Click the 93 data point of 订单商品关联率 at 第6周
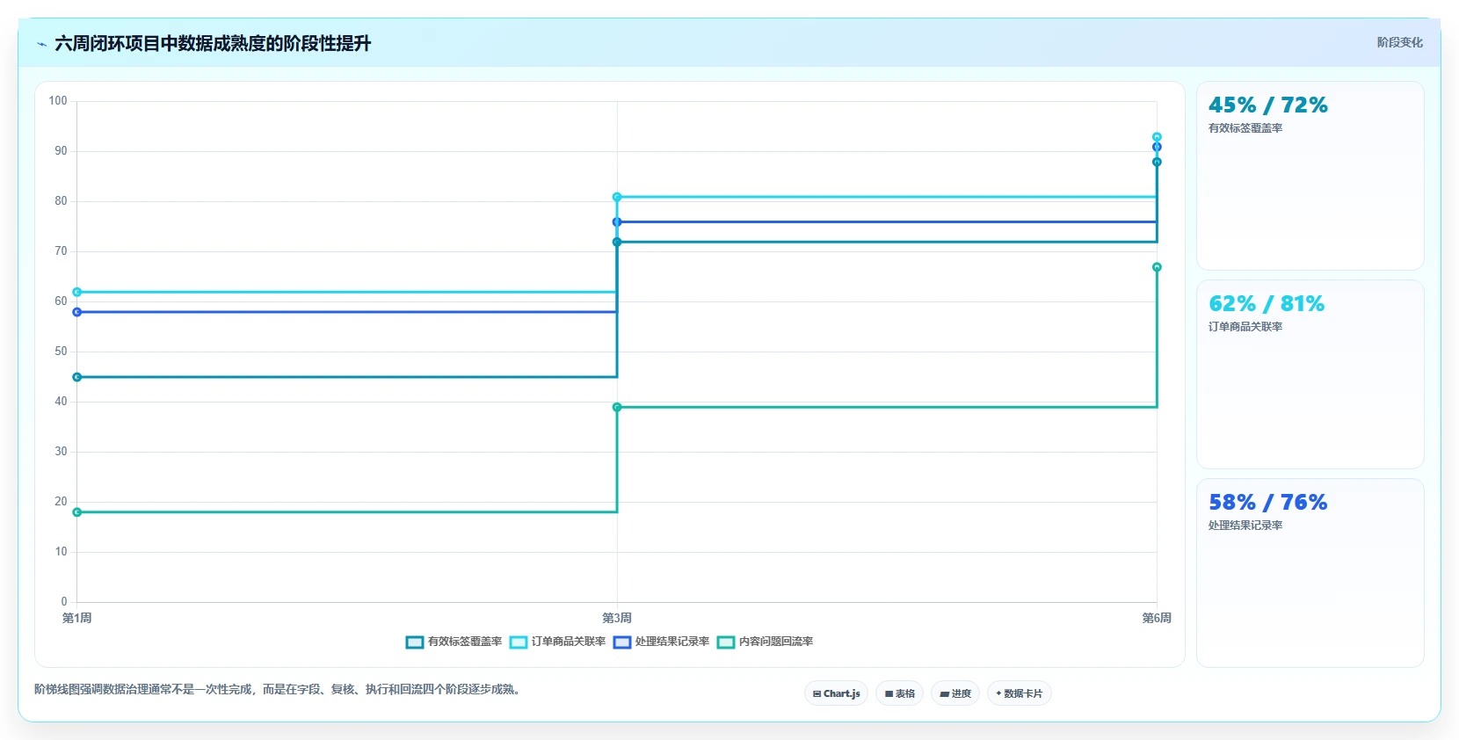 1157,137
